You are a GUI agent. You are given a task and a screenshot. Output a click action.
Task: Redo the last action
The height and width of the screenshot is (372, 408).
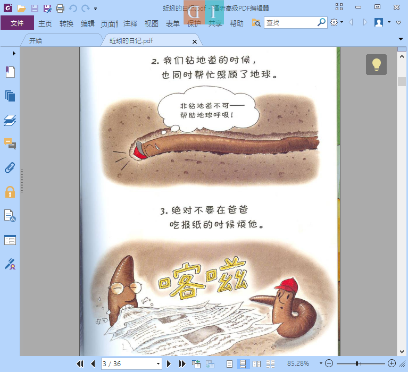point(85,9)
